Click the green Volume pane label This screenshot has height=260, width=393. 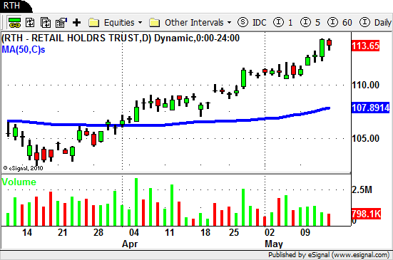[x=19, y=182]
